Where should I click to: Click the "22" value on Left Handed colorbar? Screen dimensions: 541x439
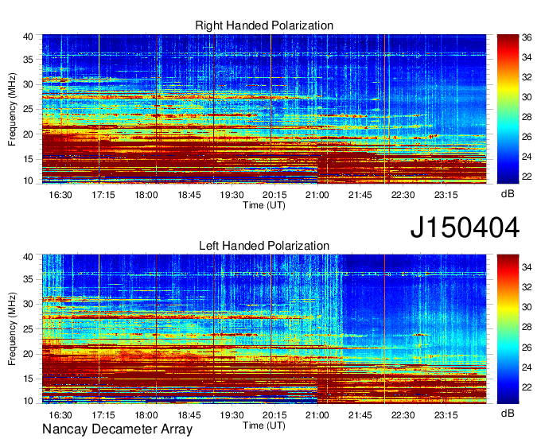tap(527, 387)
